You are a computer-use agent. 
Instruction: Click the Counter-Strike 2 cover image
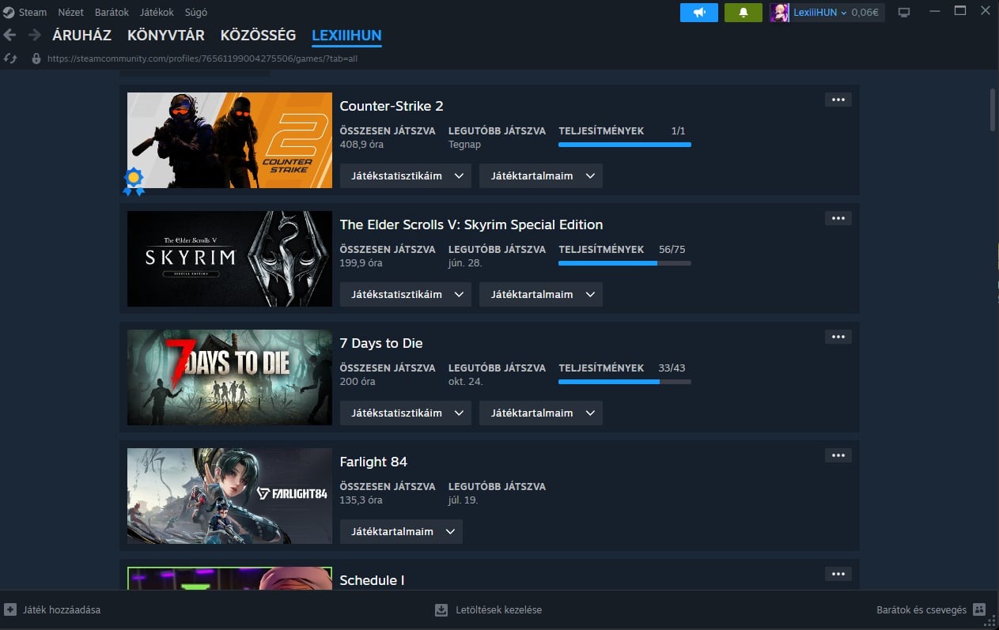click(x=229, y=140)
